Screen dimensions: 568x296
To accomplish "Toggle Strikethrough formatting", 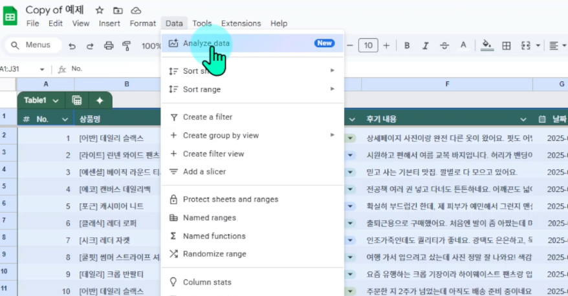I will pos(444,45).
